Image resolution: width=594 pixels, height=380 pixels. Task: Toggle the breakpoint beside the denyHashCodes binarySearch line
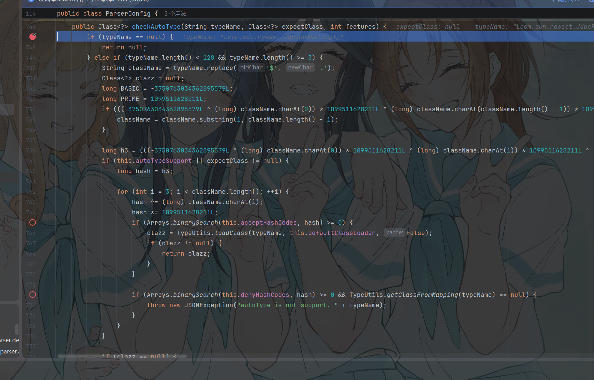click(32, 295)
